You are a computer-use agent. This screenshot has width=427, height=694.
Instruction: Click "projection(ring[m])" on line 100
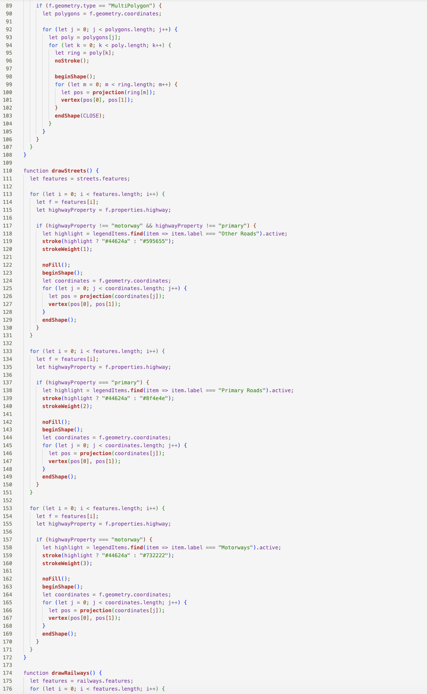[x=122, y=92]
